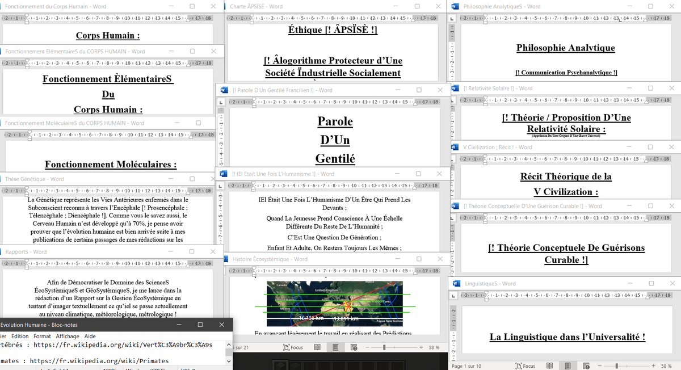Click Word icon in Parole D'Un Gentilé window

point(224,90)
